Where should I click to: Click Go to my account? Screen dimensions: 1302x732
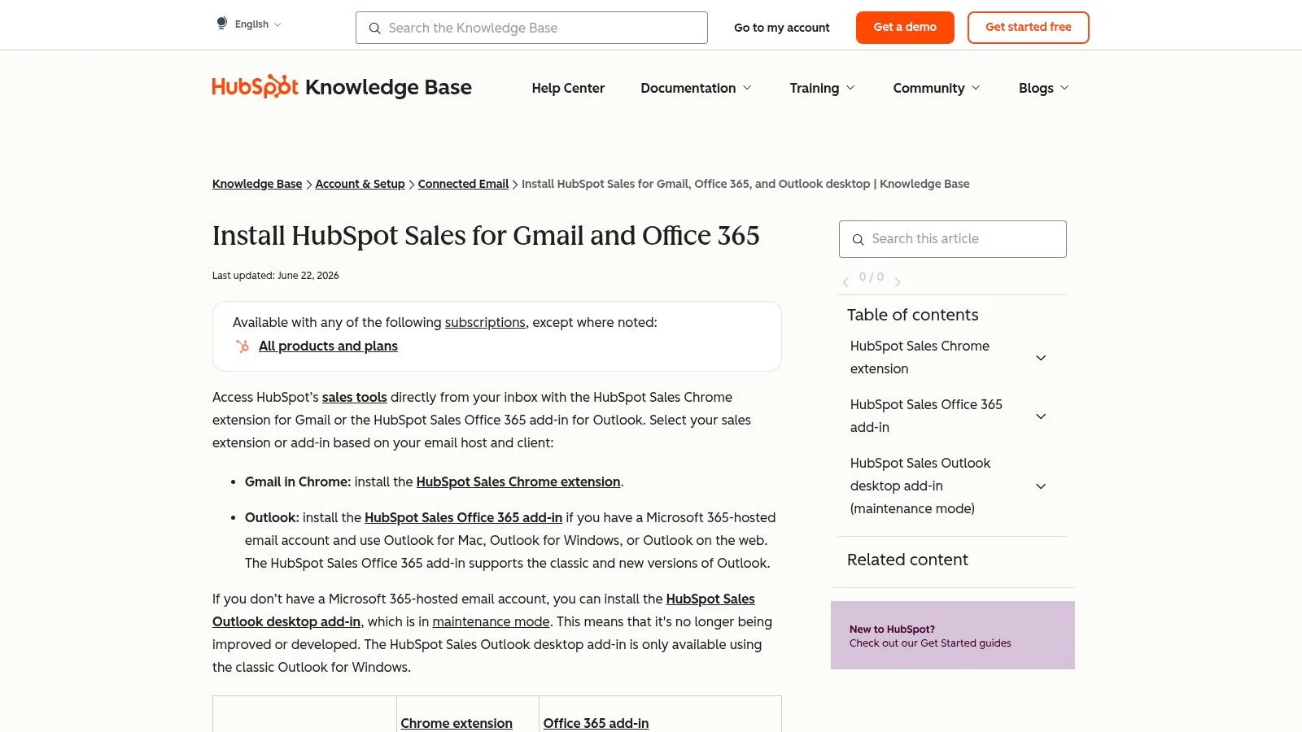[782, 28]
